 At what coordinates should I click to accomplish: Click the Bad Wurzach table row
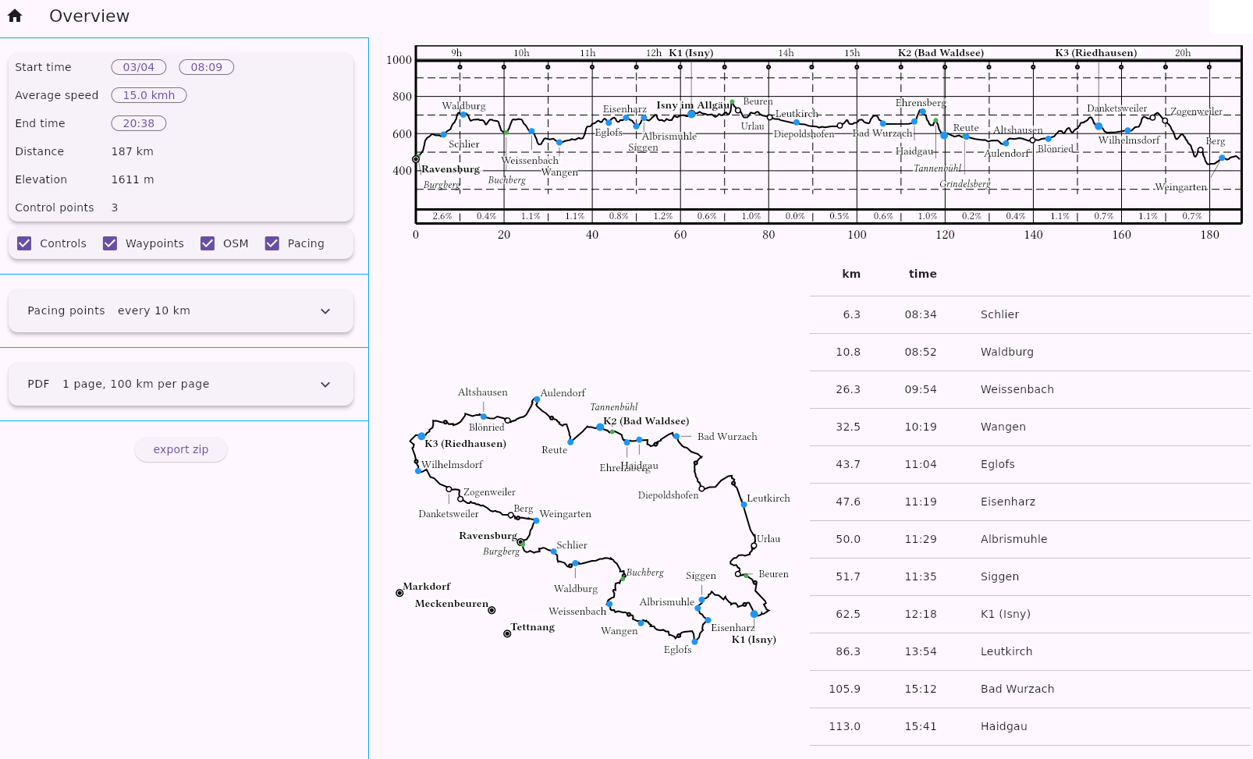[x=1030, y=689]
